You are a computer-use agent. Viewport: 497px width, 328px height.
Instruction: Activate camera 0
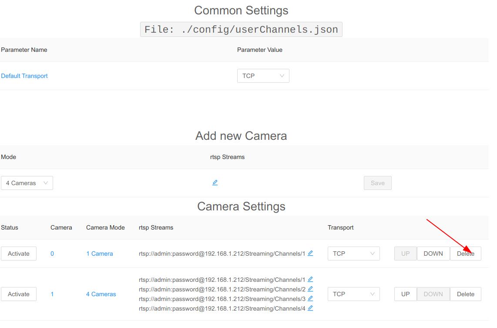19,254
